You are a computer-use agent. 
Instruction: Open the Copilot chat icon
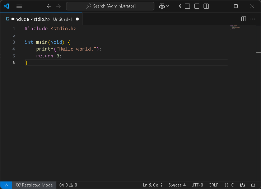click(162, 6)
